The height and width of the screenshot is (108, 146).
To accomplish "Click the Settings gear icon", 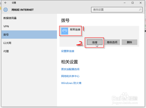I will 6,10.
